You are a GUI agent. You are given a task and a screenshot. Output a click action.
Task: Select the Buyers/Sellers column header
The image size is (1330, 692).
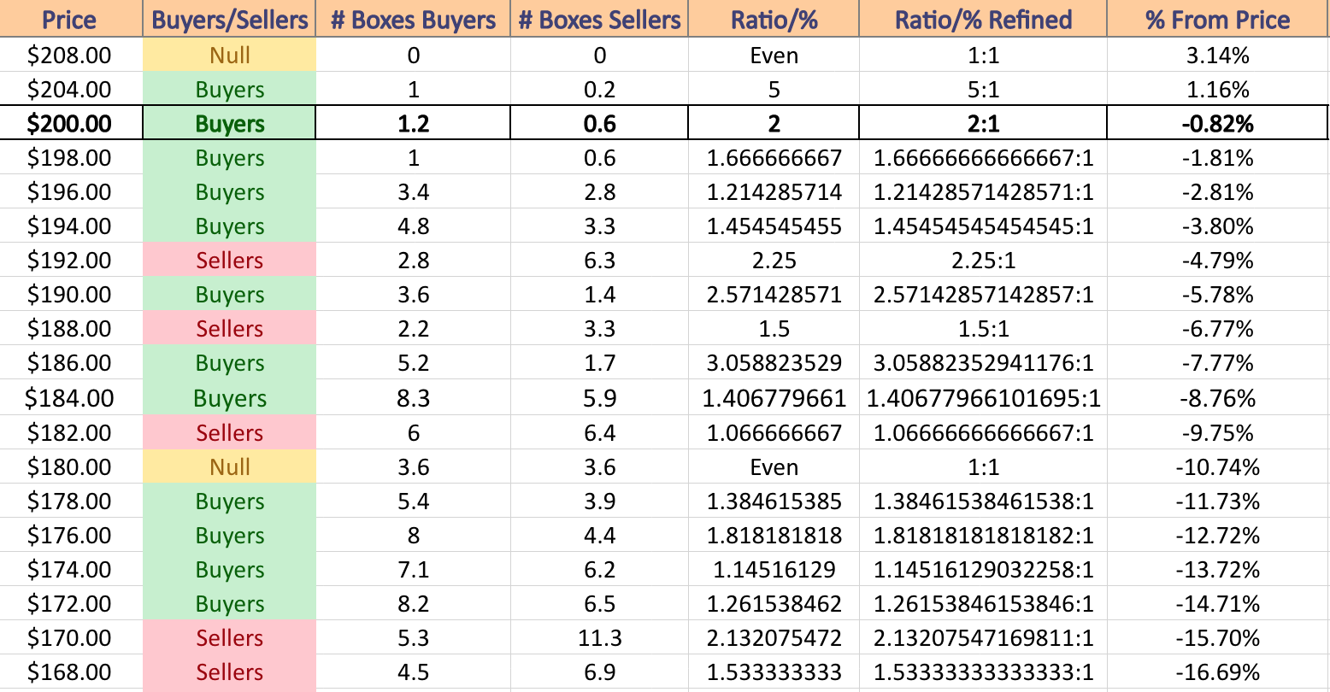230,19
